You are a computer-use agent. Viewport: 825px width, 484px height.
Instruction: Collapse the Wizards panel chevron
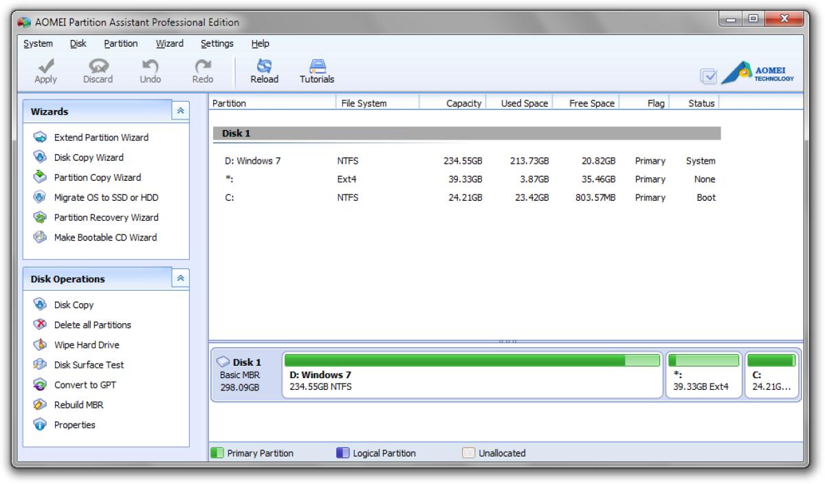tap(180, 110)
